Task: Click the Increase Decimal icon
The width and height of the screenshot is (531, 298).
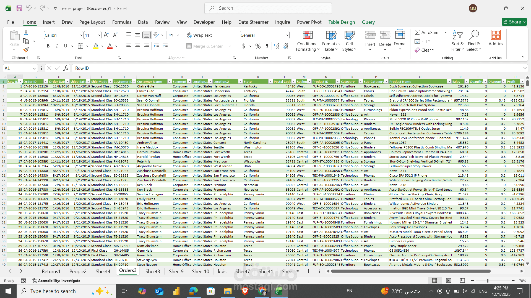Action: tap(276, 46)
